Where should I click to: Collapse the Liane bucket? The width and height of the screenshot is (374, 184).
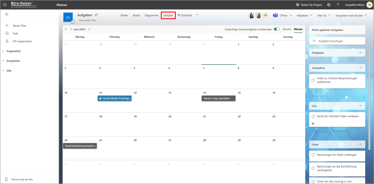point(360,144)
